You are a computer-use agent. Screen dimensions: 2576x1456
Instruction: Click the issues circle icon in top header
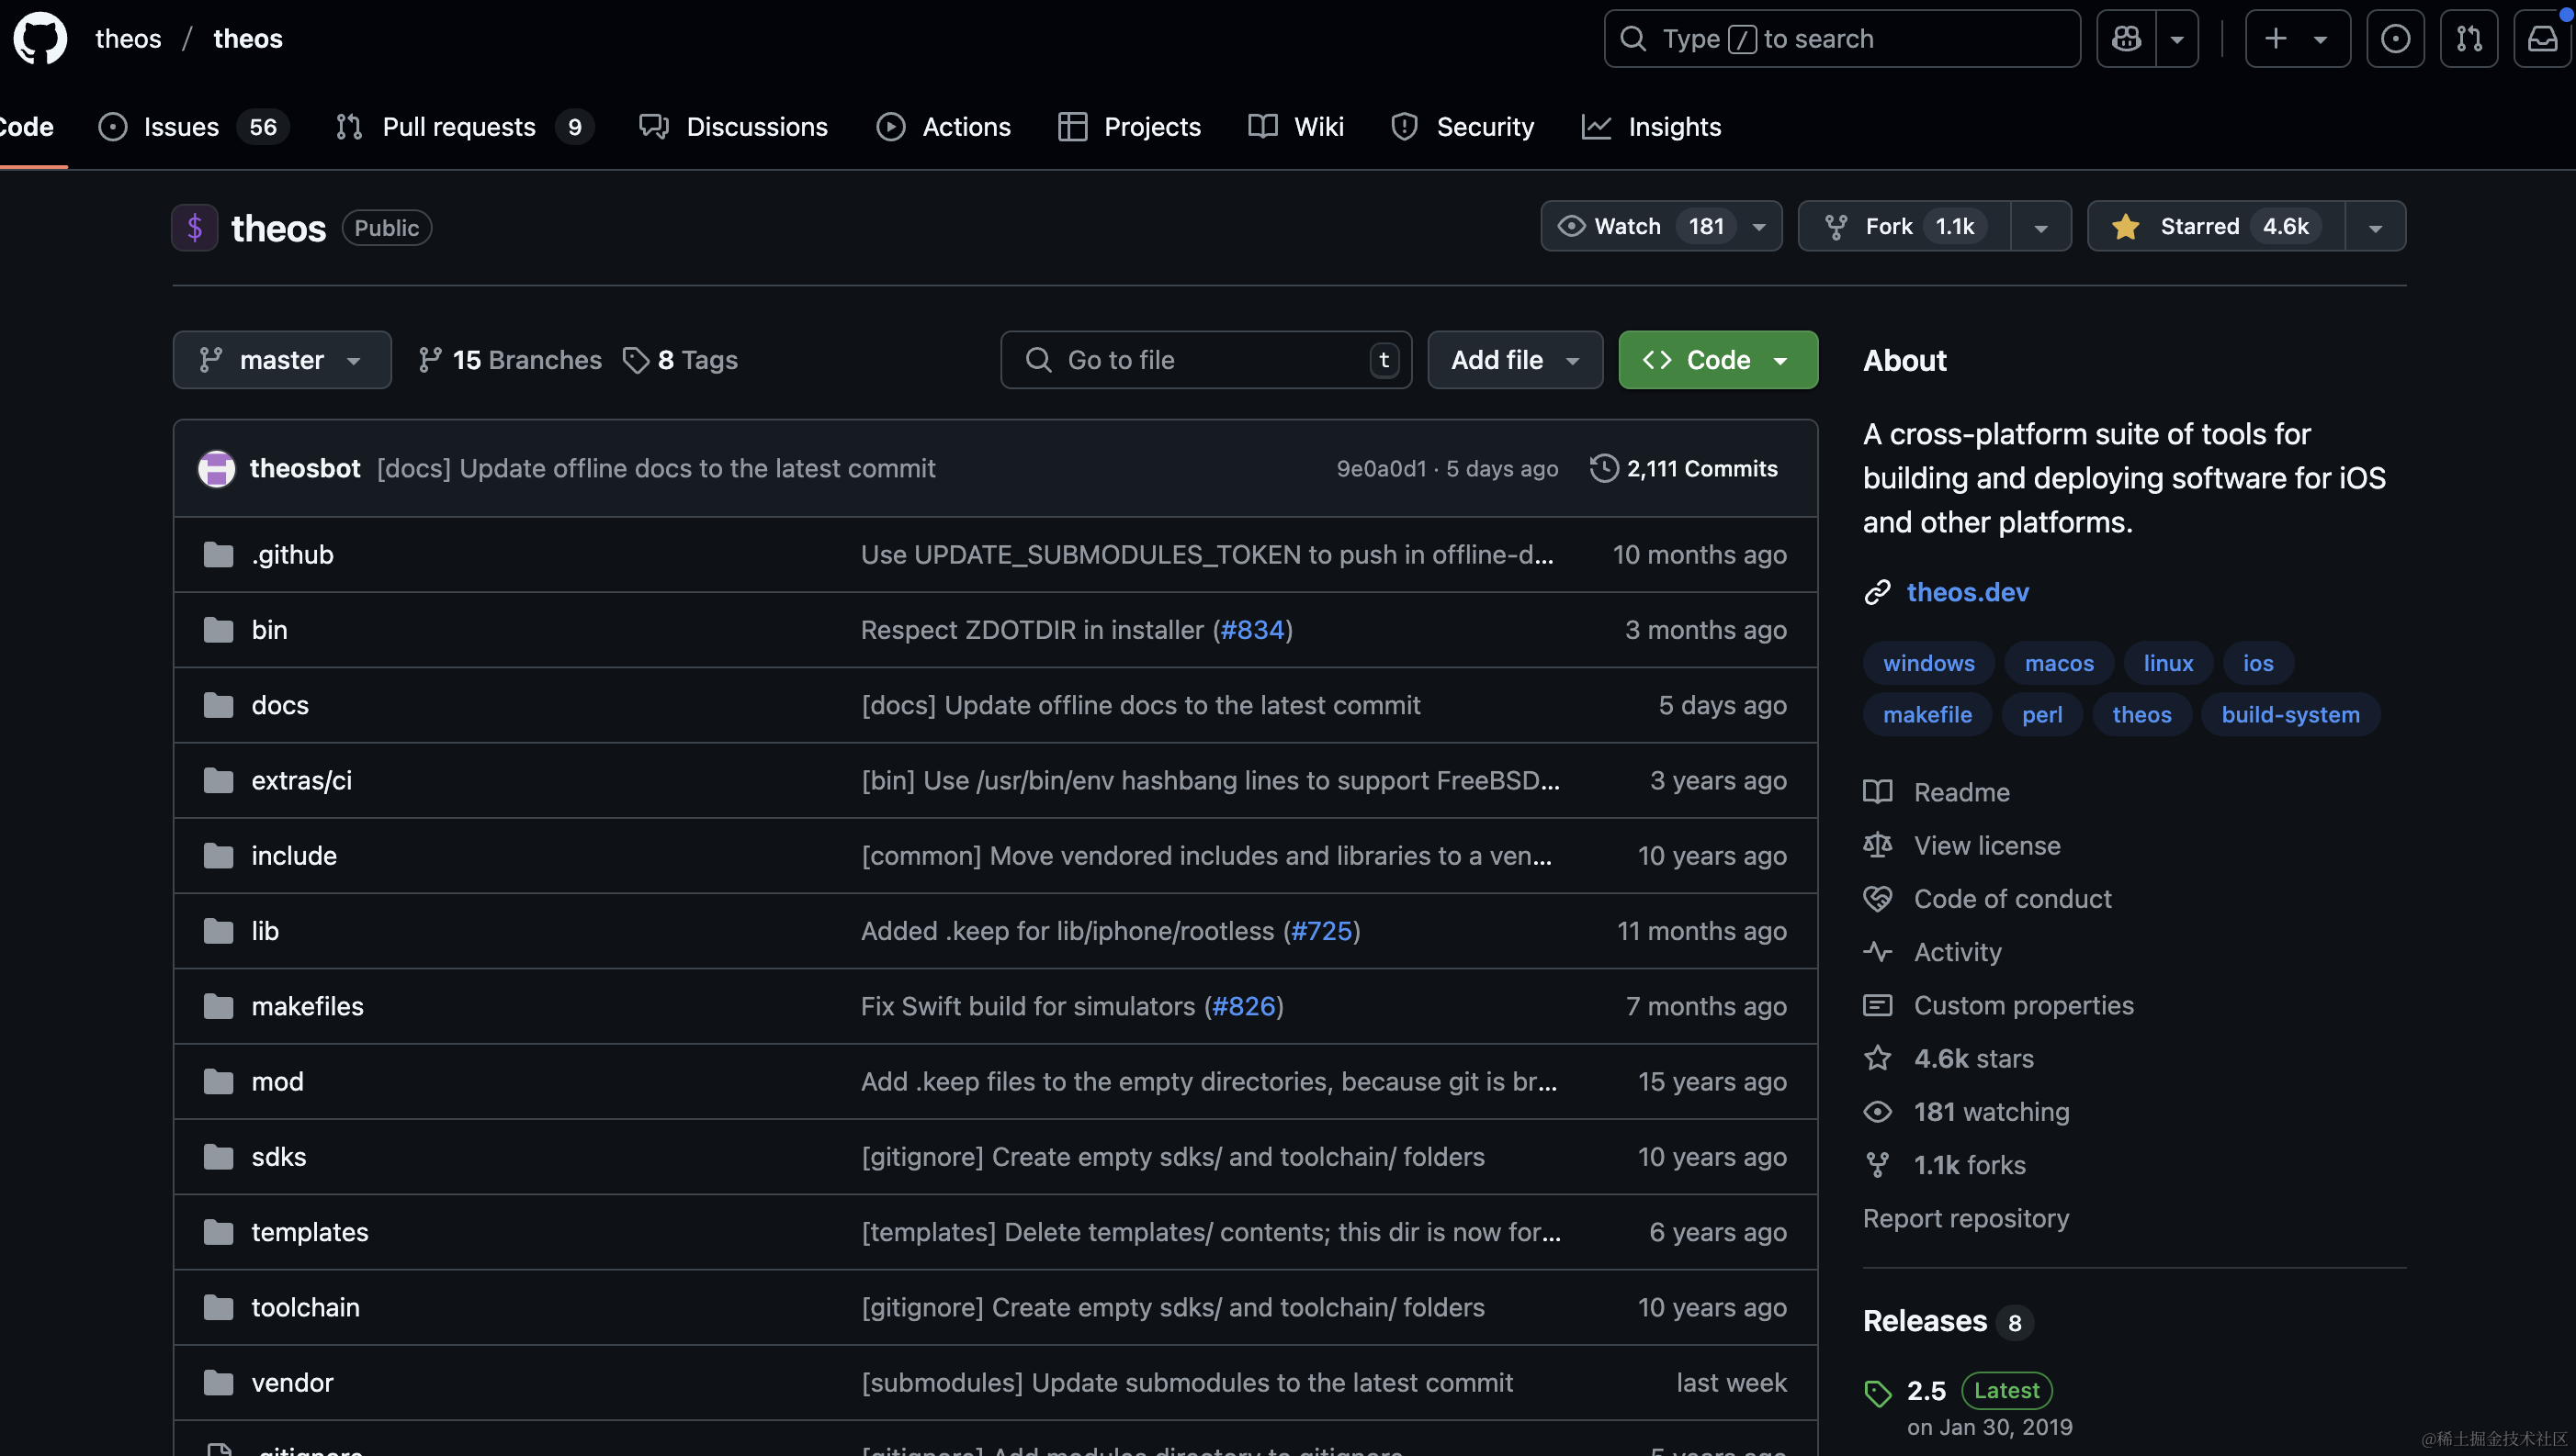pos(2394,39)
